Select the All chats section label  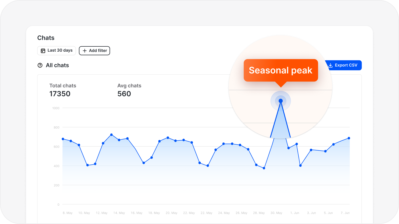click(x=57, y=65)
